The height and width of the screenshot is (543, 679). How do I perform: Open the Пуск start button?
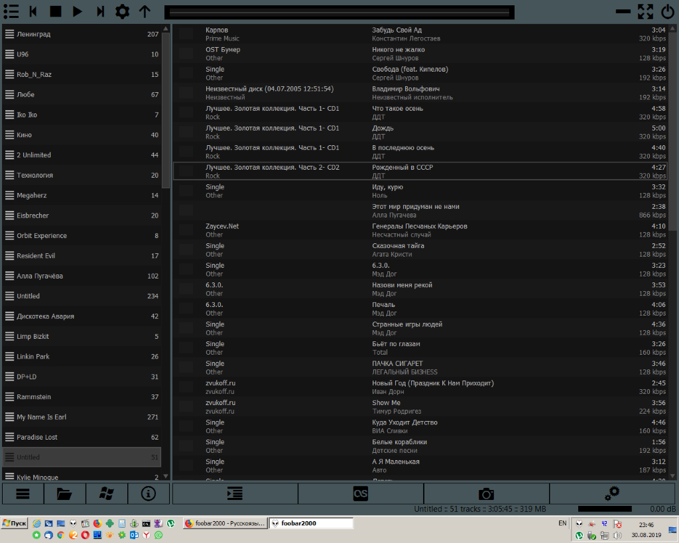click(15, 523)
